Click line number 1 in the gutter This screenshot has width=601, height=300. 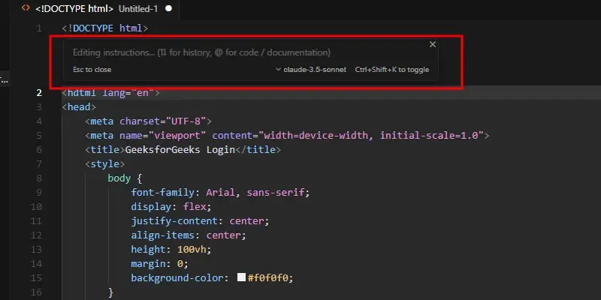39,28
